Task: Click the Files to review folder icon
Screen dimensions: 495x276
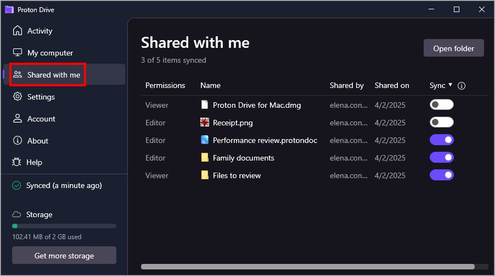Action: [x=205, y=175]
